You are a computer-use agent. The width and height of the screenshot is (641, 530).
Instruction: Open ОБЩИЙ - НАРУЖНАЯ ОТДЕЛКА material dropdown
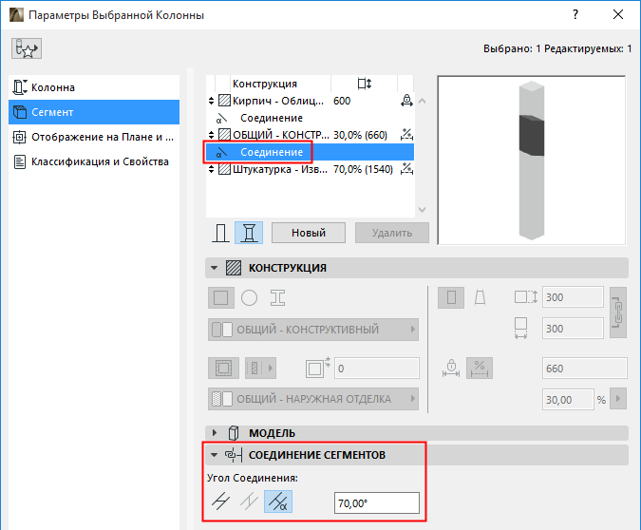point(313,399)
